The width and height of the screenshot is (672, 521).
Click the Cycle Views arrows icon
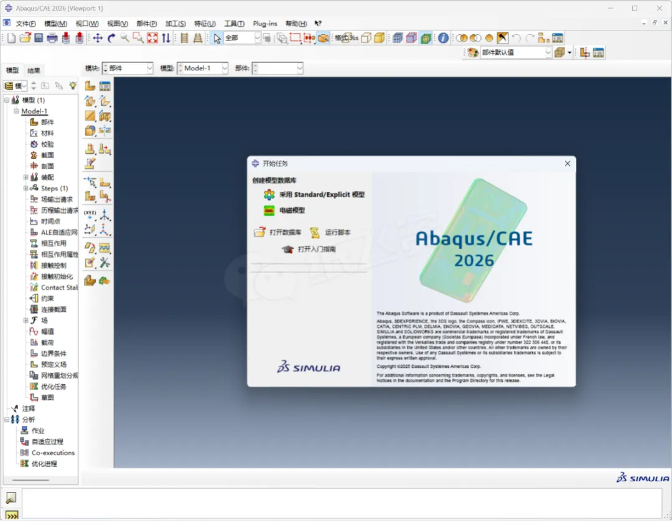[x=166, y=38]
